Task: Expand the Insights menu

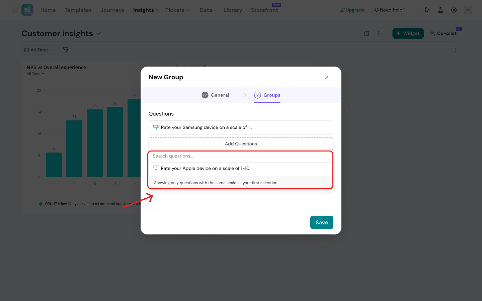Action: (146, 10)
